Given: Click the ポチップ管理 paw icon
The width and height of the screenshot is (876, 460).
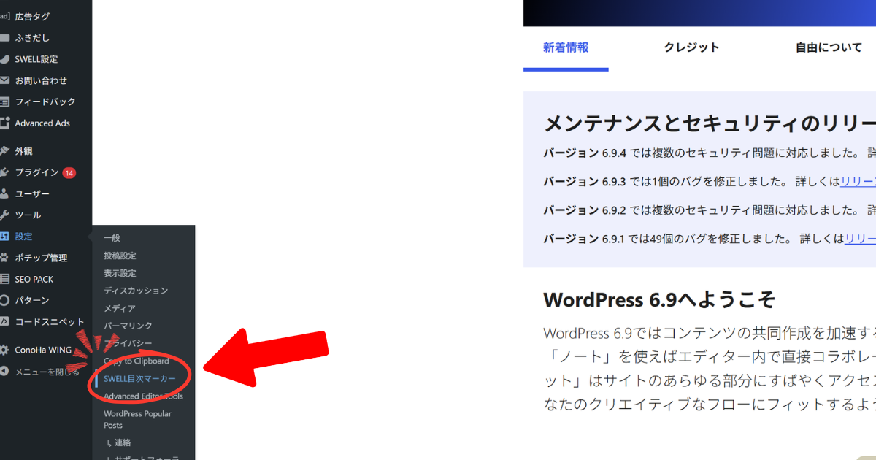Looking at the screenshot, I should 4,258.
